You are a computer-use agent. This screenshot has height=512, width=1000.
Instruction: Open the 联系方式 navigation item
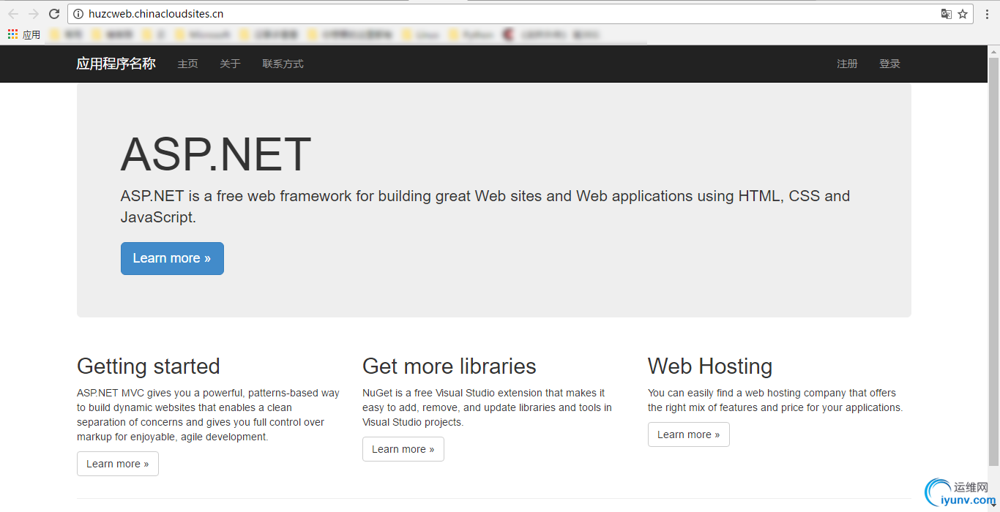pyautogui.click(x=283, y=64)
